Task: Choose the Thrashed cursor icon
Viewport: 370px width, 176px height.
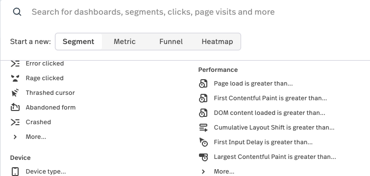Action: point(15,93)
